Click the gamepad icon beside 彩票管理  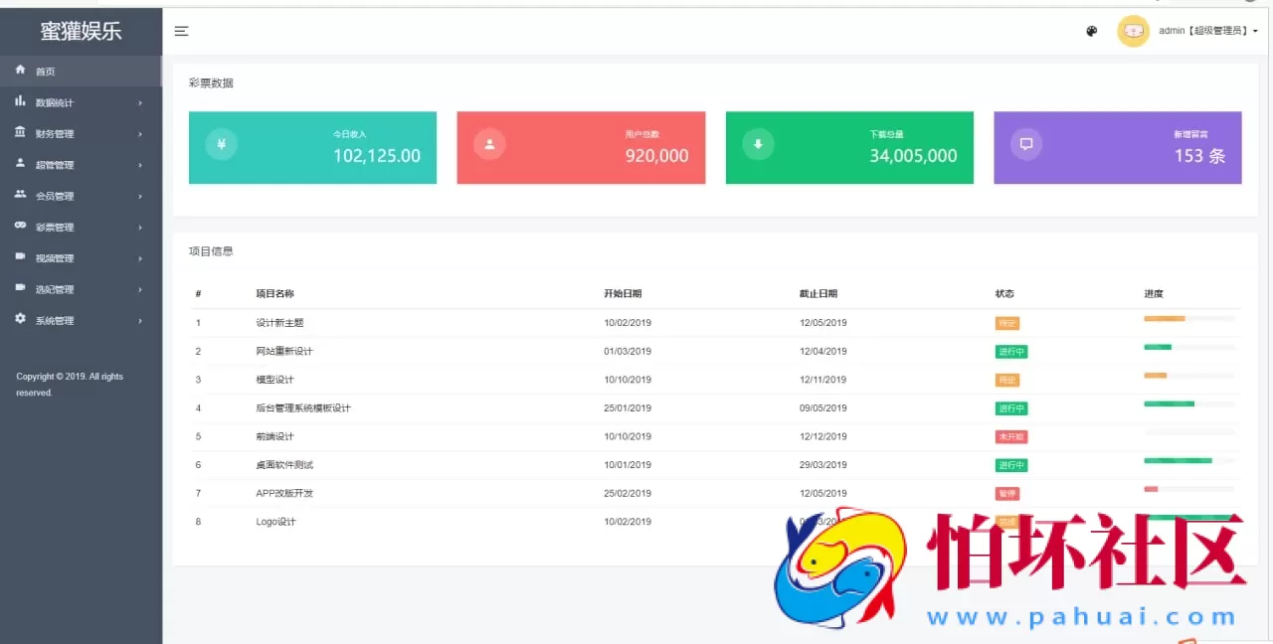[x=20, y=226]
